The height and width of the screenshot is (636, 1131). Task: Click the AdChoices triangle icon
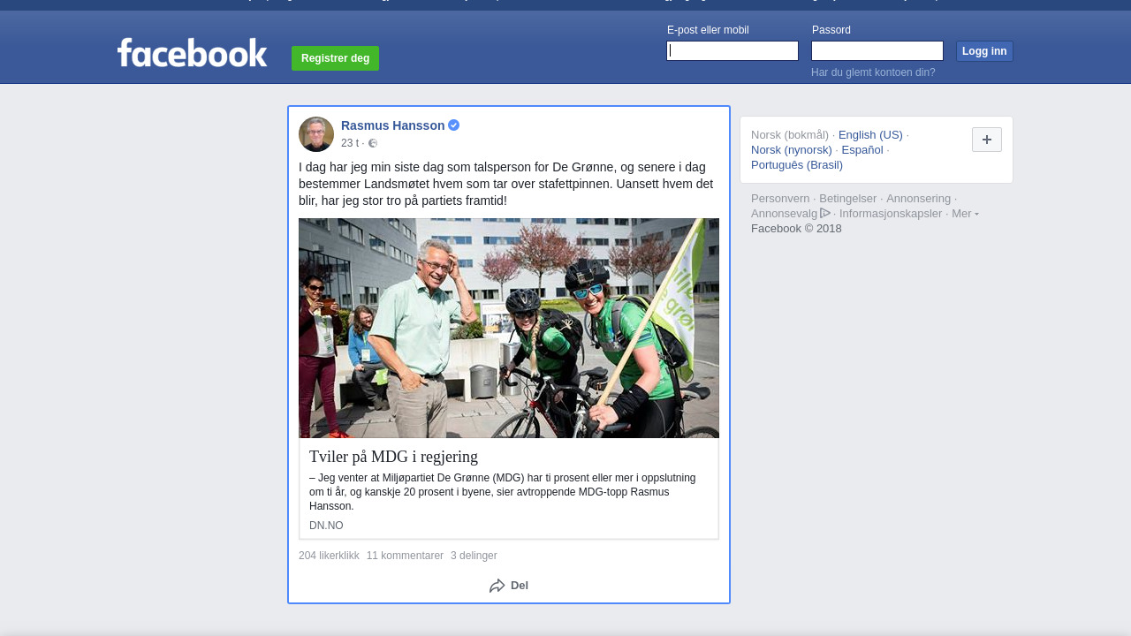(x=825, y=213)
